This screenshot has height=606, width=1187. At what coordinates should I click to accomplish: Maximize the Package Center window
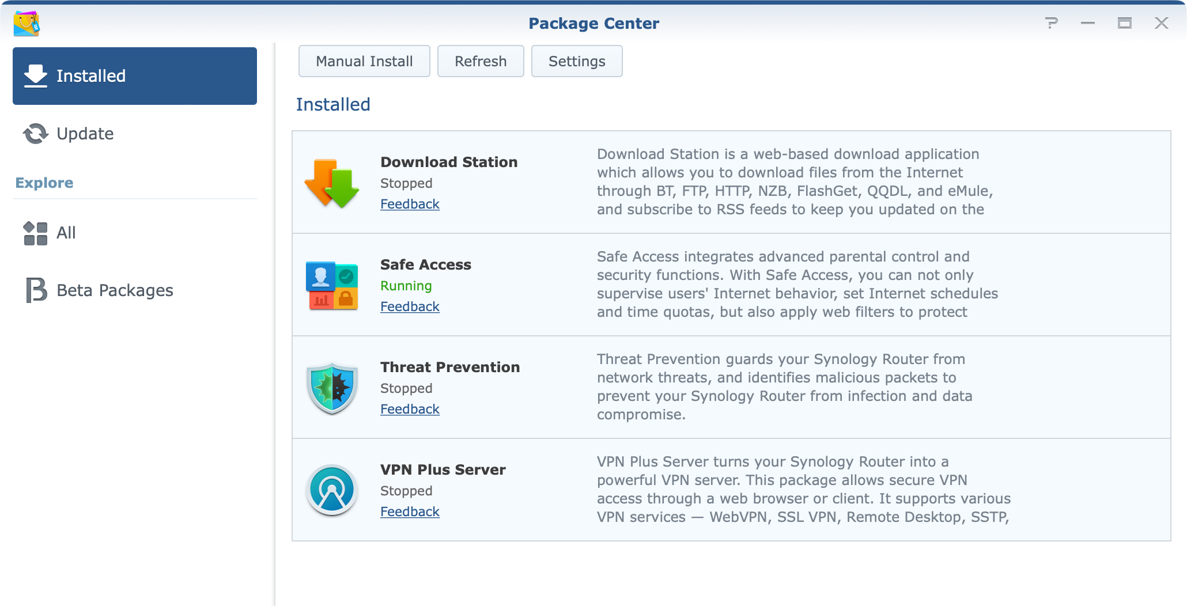click(1125, 23)
